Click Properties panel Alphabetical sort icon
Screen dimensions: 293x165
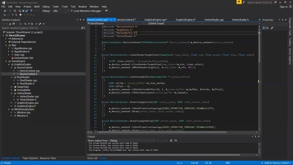(267, 28)
